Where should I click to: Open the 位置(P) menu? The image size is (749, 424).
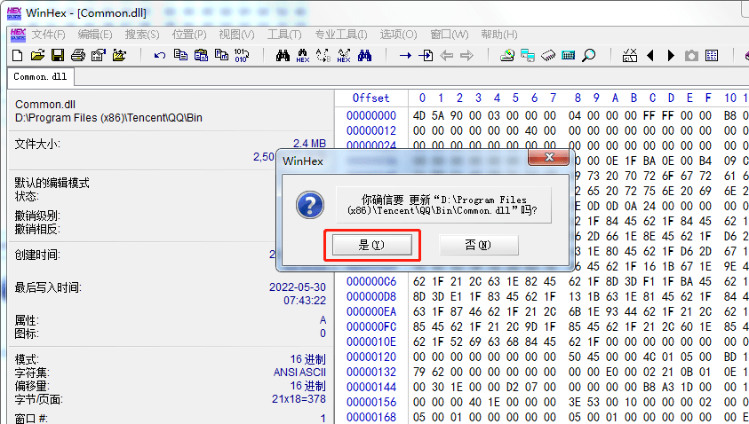coord(189,35)
